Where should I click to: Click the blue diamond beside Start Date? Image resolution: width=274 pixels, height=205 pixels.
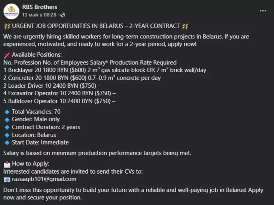[7, 143]
